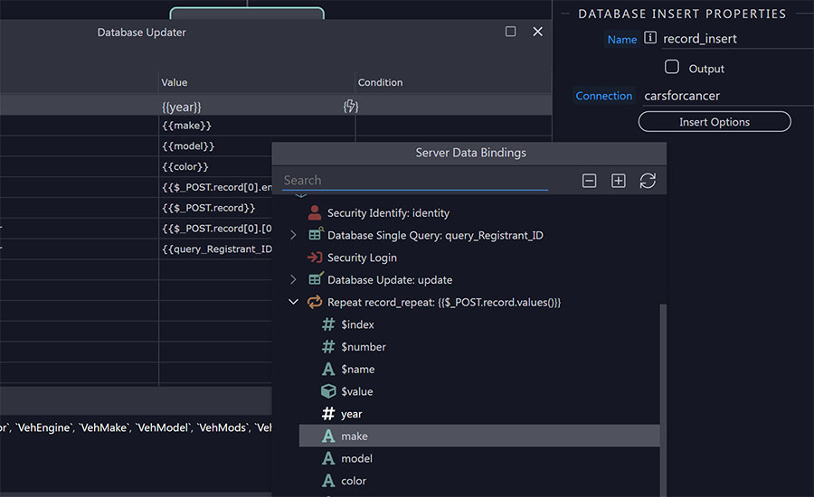Image resolution: width=814 pixels, height=497 pixels.
Task: Select the $name binding
Action: click(357, 370)
